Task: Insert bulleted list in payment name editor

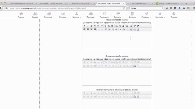Action: coord(127,26)
